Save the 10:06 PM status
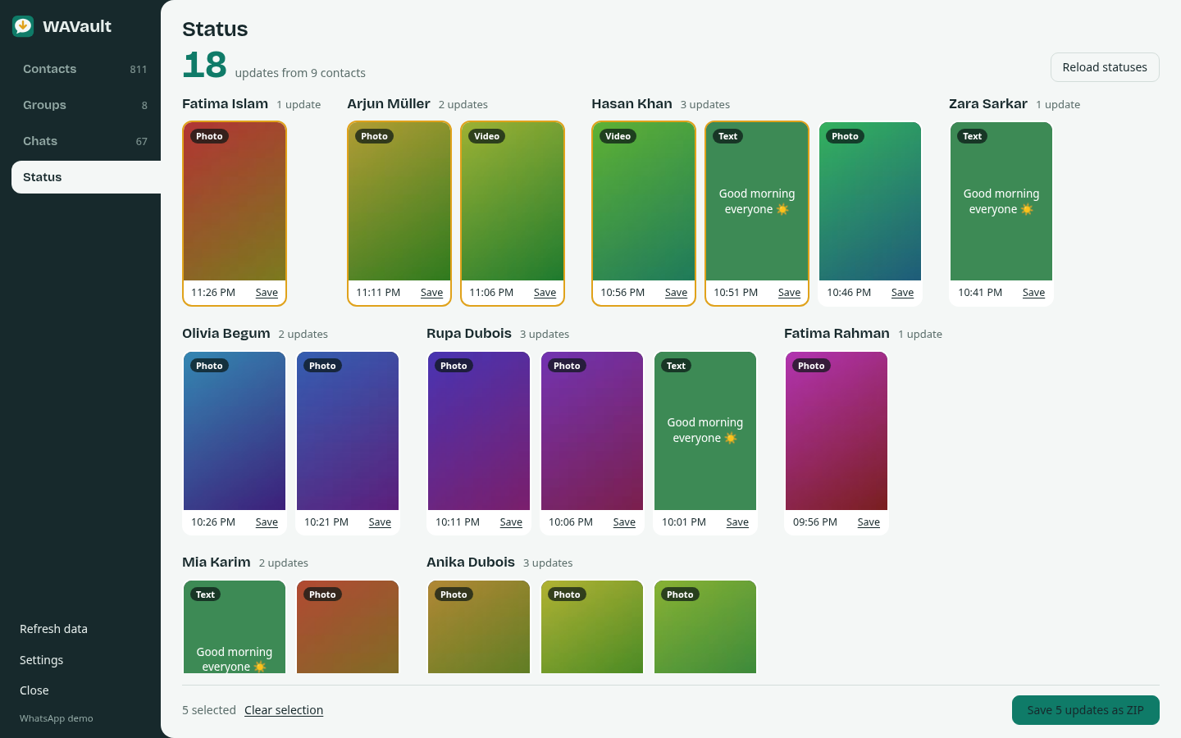The width and height of the screenshot is (1181, 738). coord(624,522)
